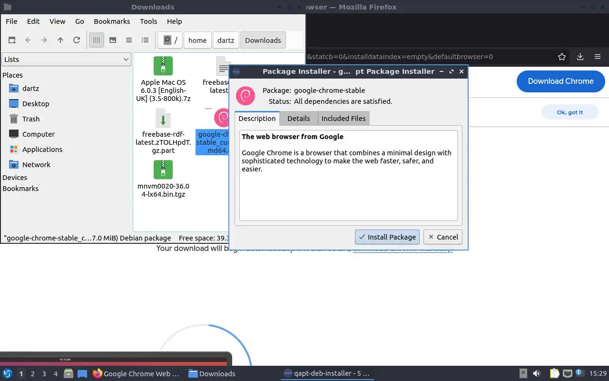Viewport: 609px width, 381px height.
Task: Open the Edit menu
Action: click(33, 21)
